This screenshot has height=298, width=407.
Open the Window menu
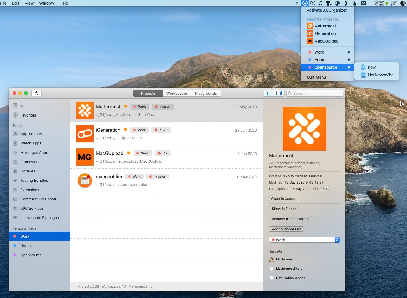47,3
